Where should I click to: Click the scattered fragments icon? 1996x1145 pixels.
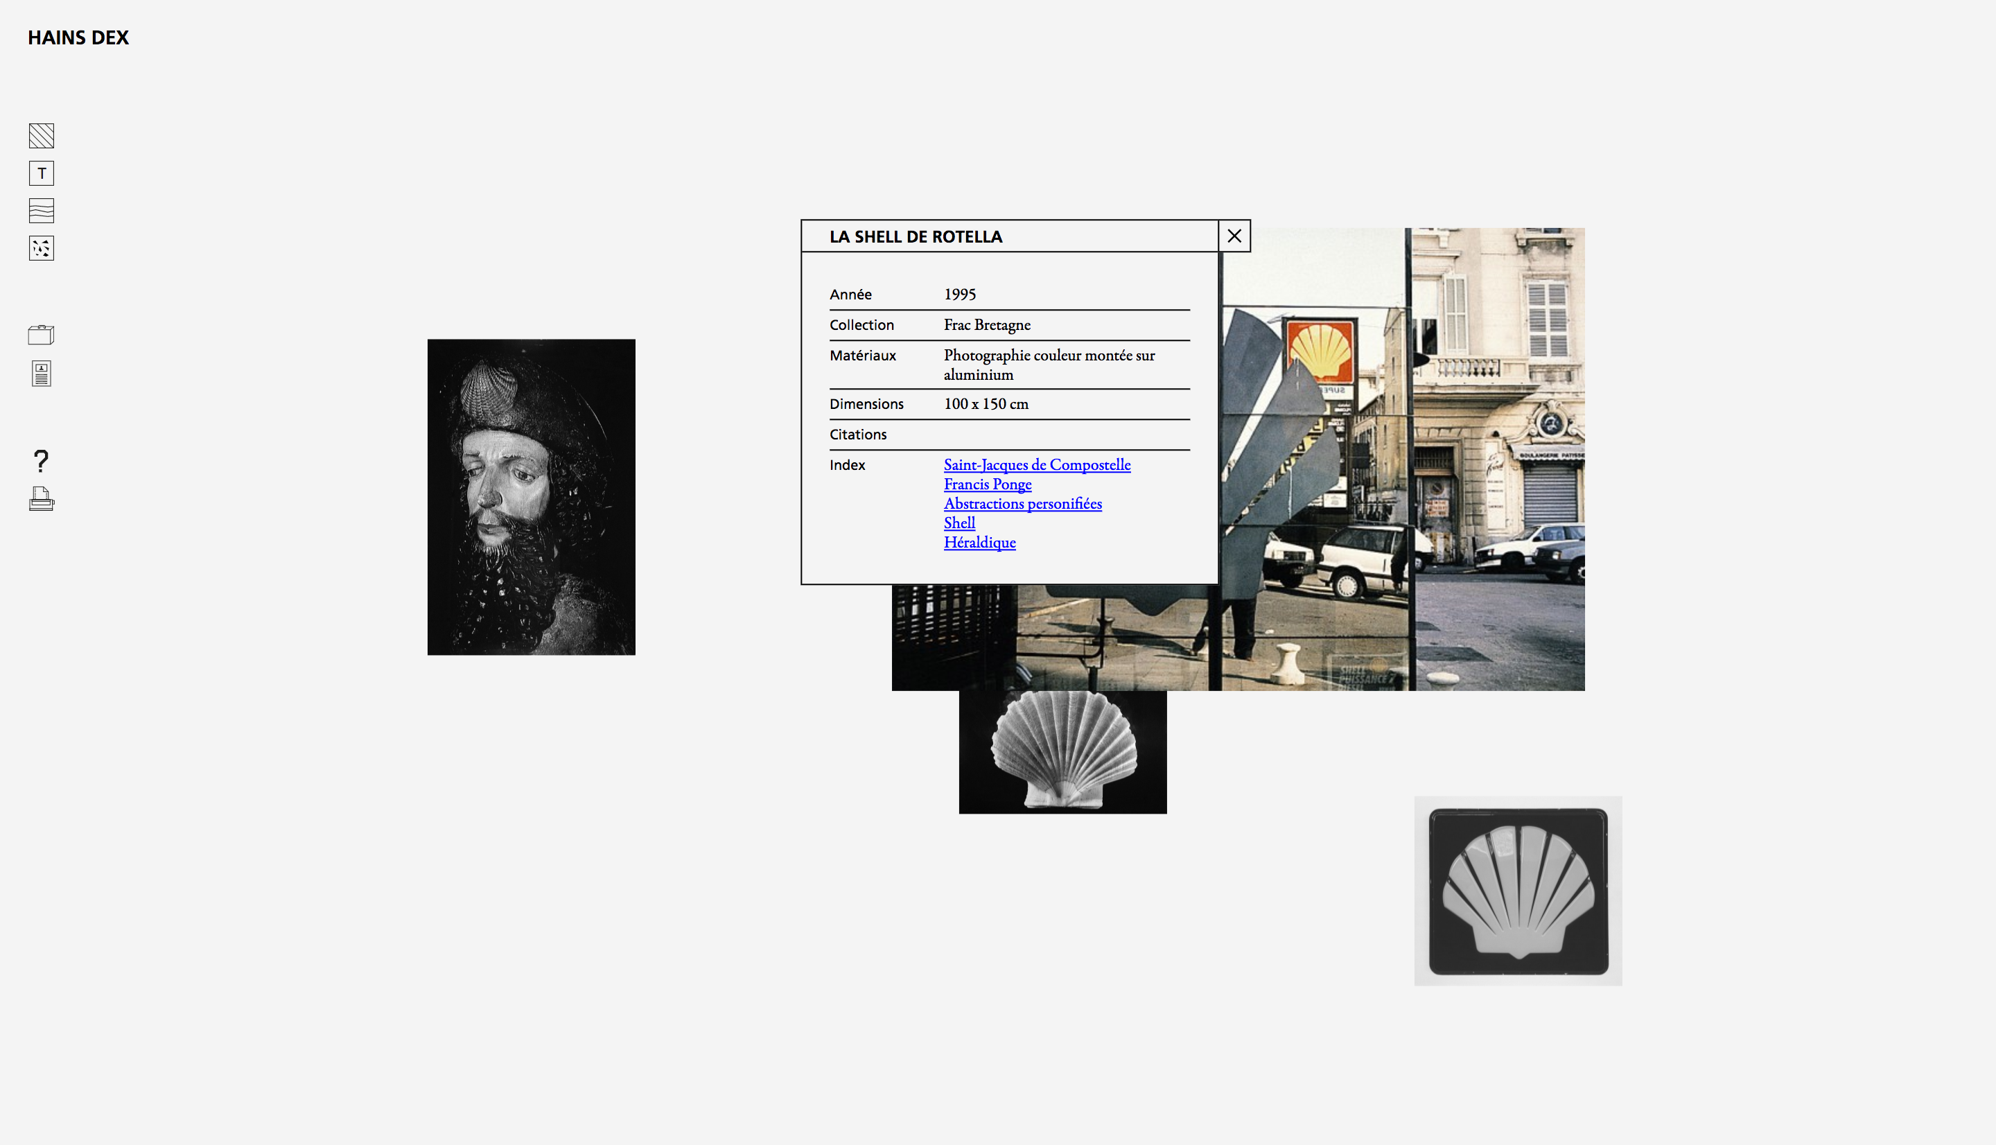[42, 249]
